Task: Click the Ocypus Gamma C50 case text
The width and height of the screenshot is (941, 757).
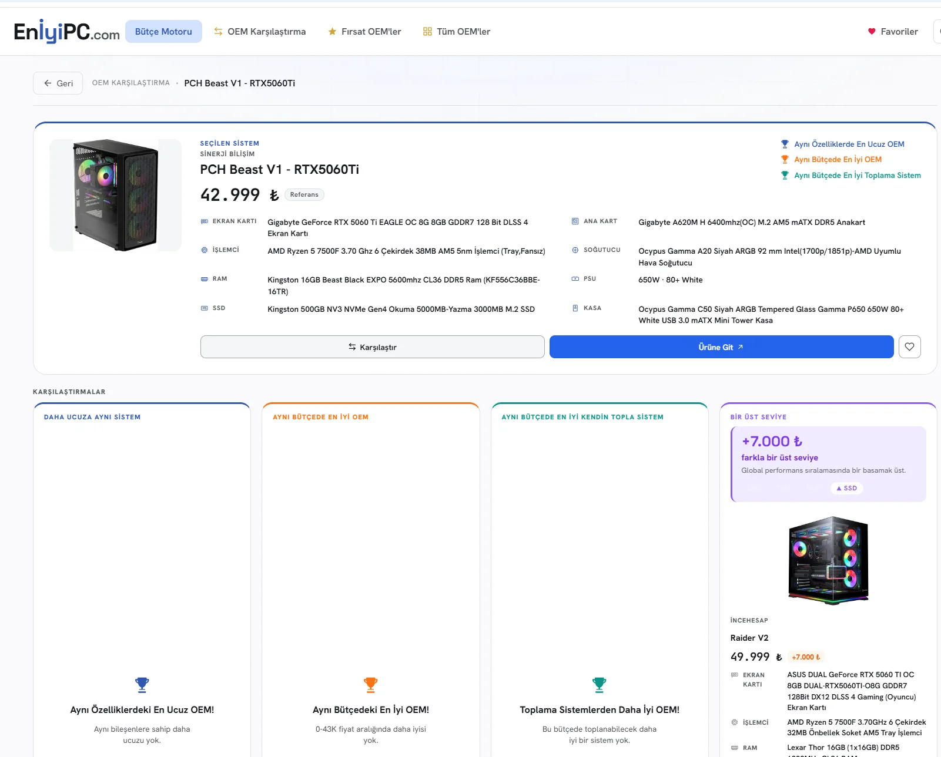Action: (771, 315)
